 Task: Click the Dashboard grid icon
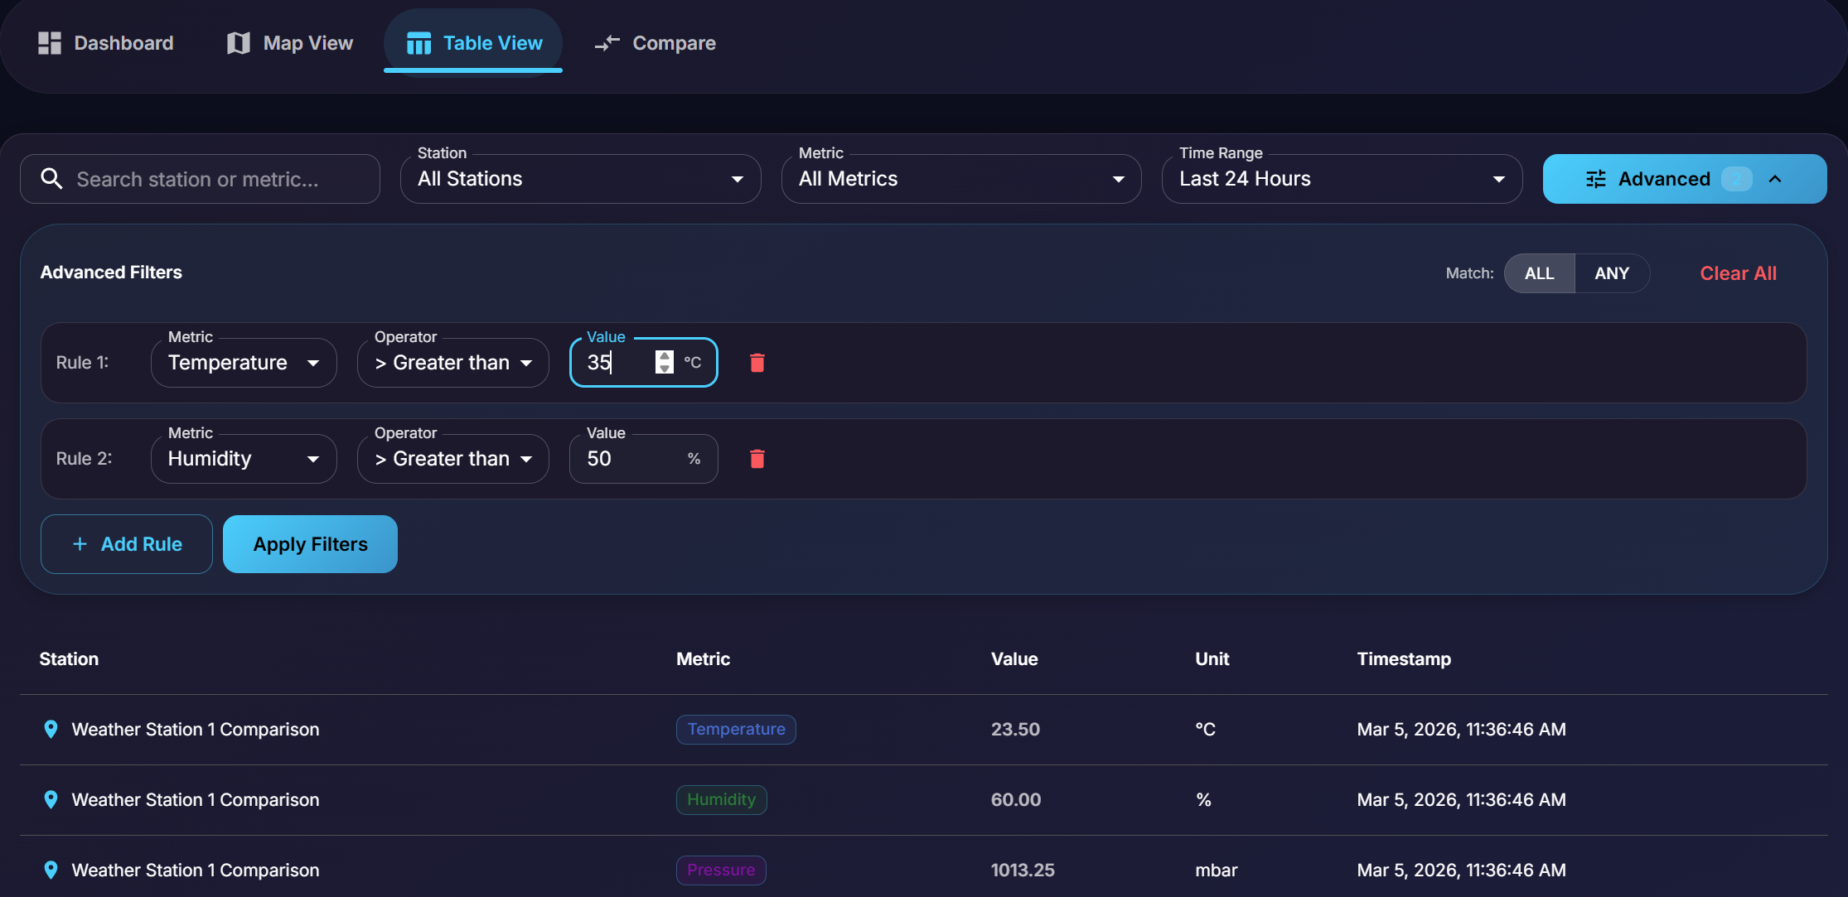(x=50, y=43)
